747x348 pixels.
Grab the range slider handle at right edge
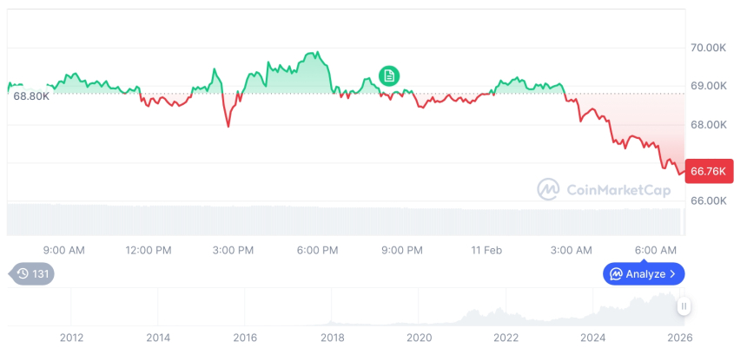(x=684, y=306)
